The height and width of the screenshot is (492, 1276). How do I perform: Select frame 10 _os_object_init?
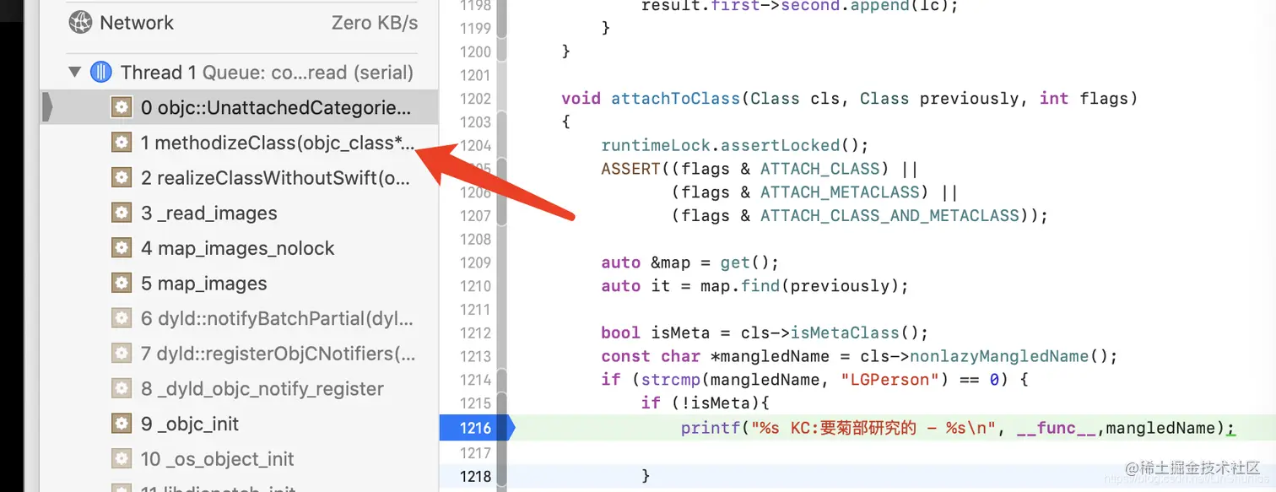click(x=240, y=459)
